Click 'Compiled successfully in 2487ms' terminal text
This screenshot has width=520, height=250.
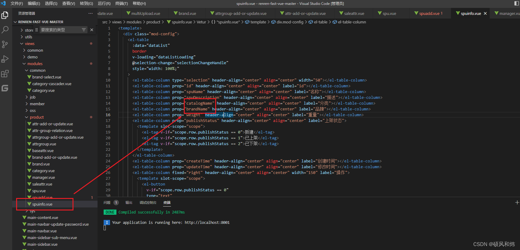click(151, 212)
